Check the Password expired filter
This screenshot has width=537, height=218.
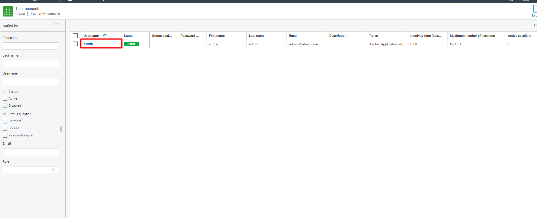[x=5, y=135]
